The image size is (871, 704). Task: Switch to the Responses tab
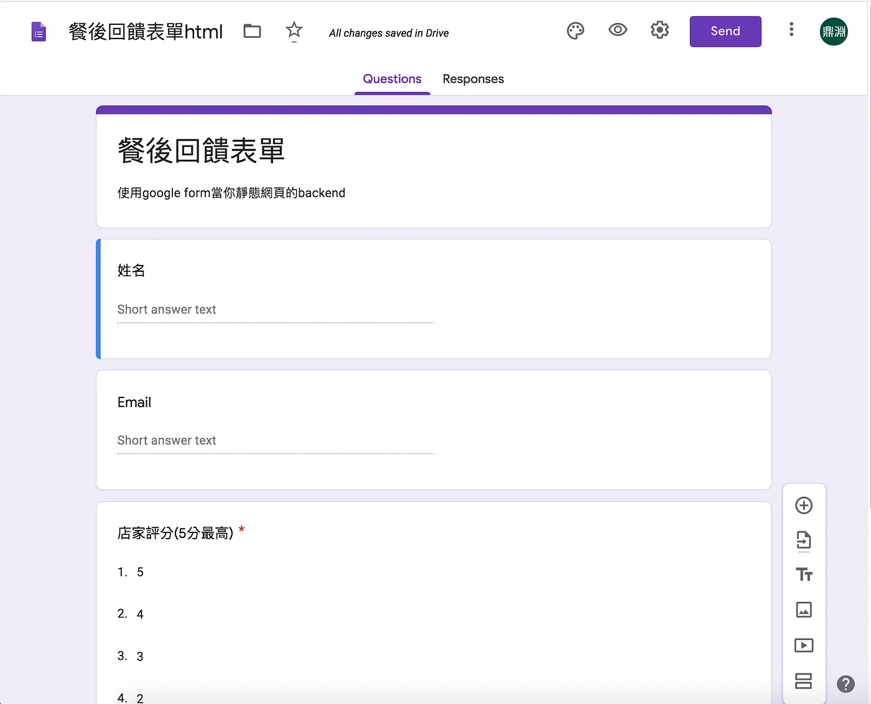click(473, 79)
